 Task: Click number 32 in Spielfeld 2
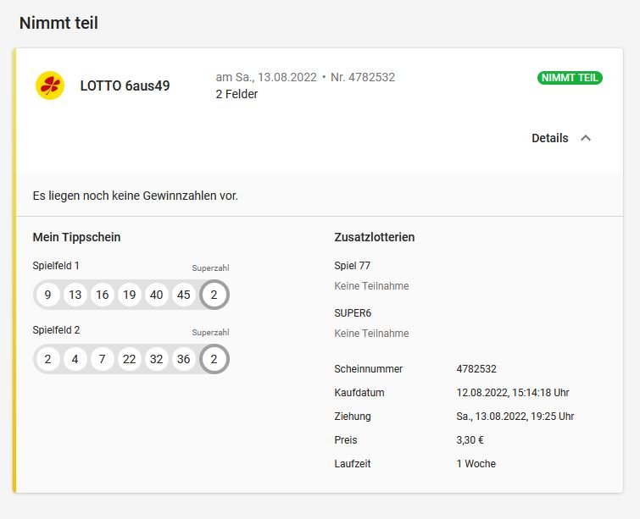click(x=156, y=359)
